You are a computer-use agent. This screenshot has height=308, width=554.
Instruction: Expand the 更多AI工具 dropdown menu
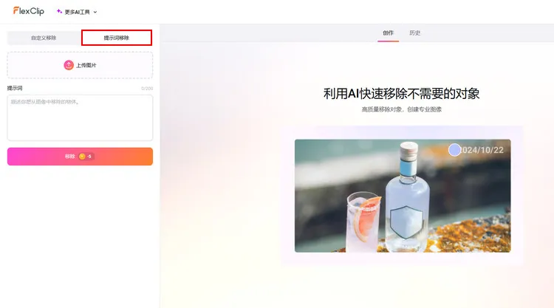[77, 12]
